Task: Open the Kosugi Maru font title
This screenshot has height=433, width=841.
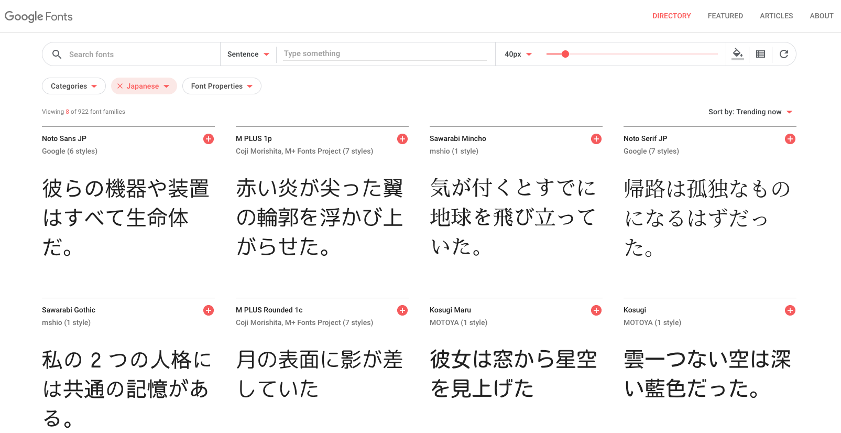Action: tap(450, 310)
